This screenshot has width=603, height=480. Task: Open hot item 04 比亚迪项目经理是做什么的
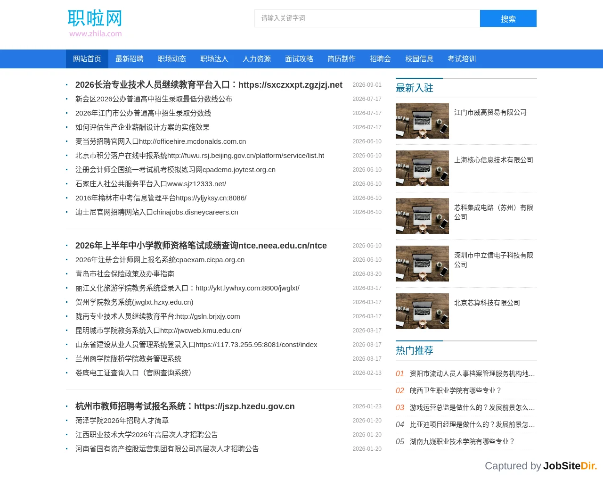[x=473, y=424]
